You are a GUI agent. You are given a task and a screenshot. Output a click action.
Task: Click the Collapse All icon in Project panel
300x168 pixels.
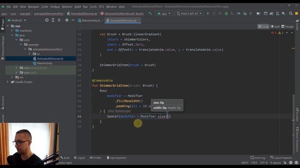tap(59, 20)
